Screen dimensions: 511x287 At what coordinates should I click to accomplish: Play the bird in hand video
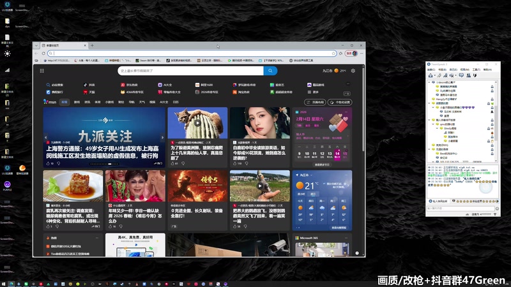tap(260, 186)
